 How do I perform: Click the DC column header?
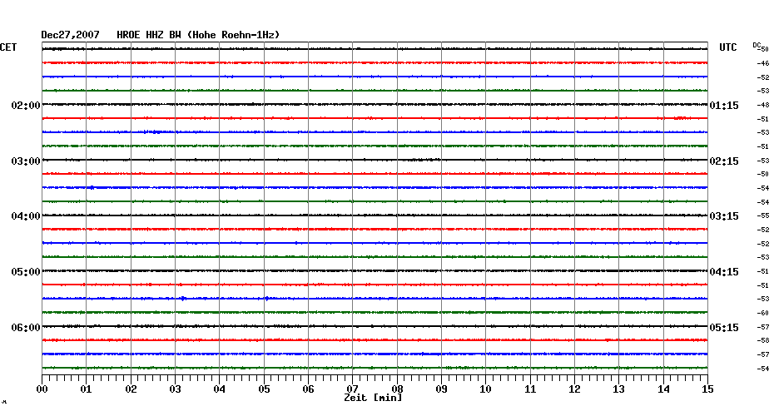point(757,46)
